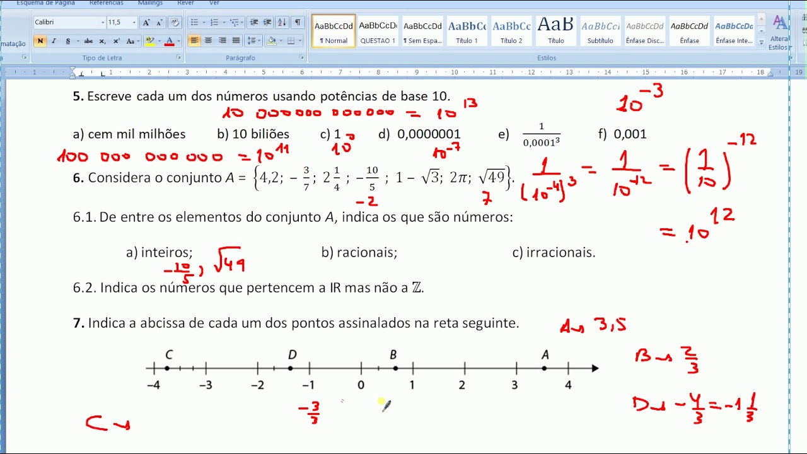
Task: Decrease paragraph indent
Action: pyautogui.click(x=254, y=23)
